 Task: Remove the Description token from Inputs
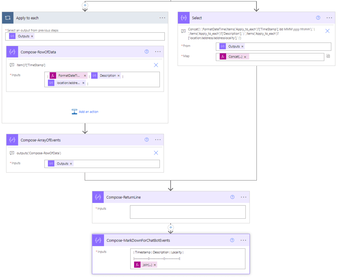pyautogui.click(x=118, y=76)
